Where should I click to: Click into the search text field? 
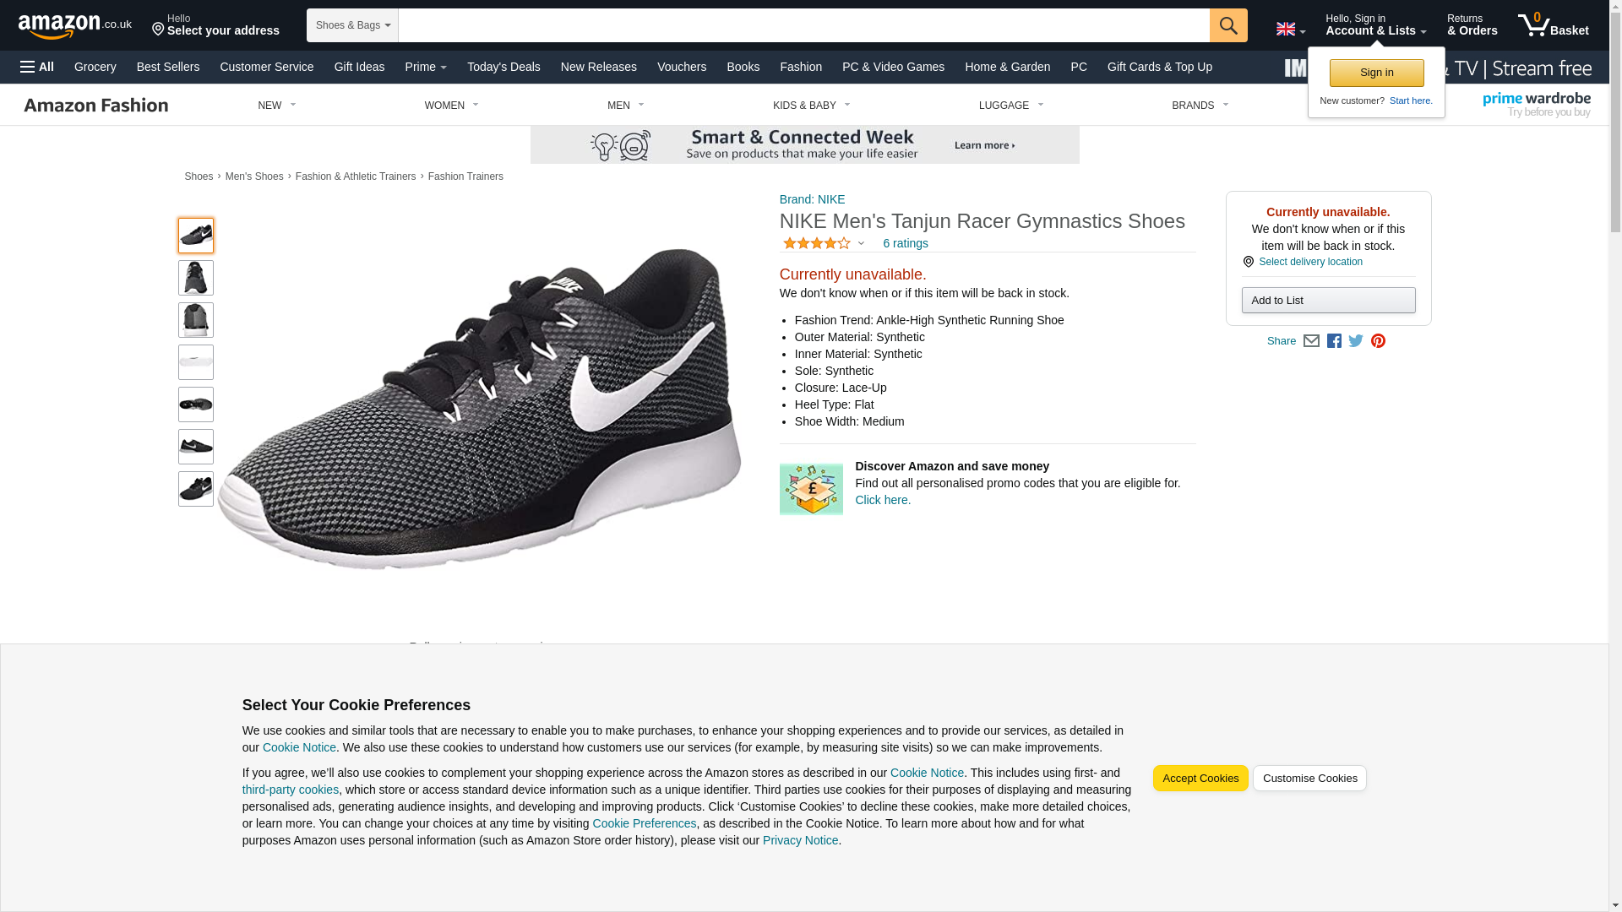pos(803,25)
